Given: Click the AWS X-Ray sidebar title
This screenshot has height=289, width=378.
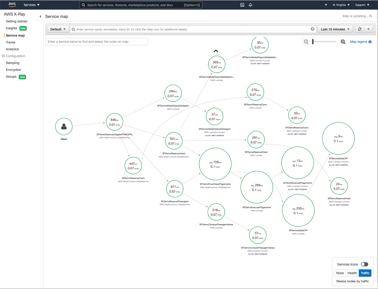Looking at the screenshot, I should click(x=15, y=14).
